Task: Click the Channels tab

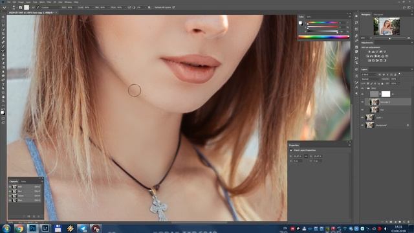Action: (x=14, y=181)
